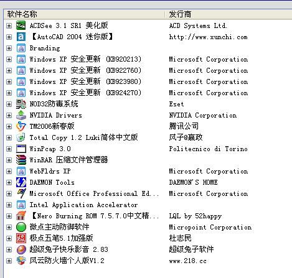Click the DAEMON Tools lightning icon
This screenshot has width=292, height=278.
(21, 182)
